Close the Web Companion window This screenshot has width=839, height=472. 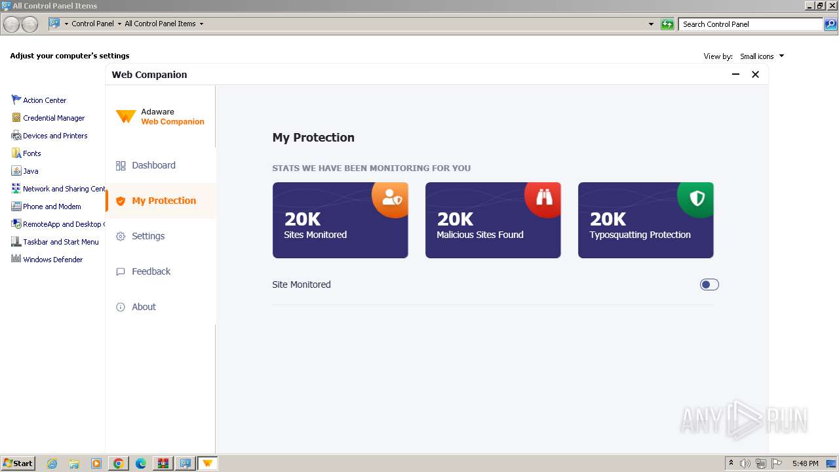(x=755, y=75)
